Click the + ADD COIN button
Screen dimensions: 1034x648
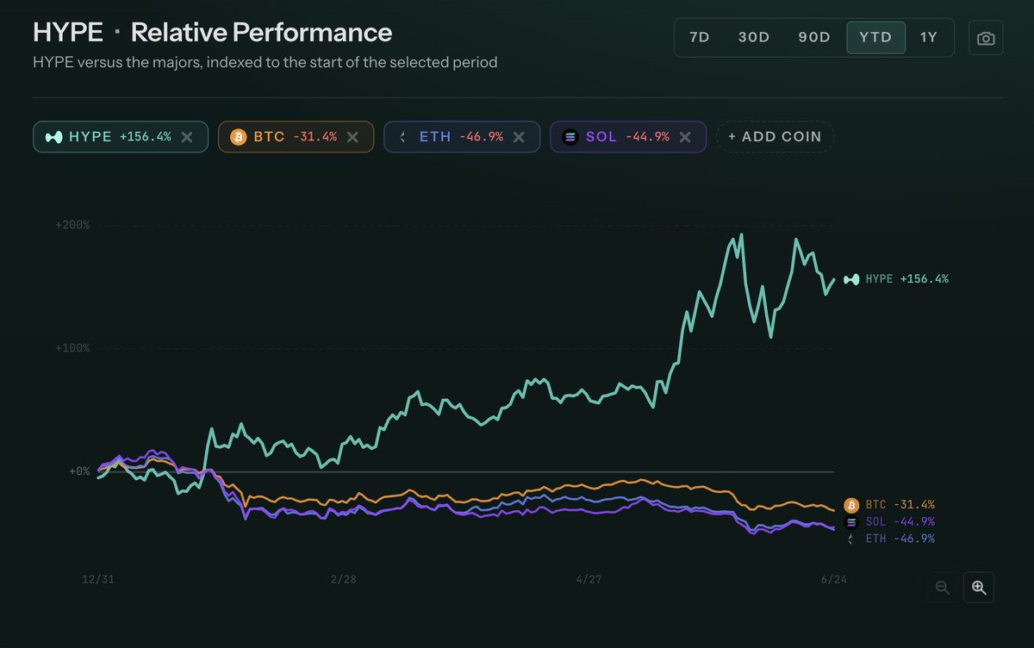pos(775,136)
